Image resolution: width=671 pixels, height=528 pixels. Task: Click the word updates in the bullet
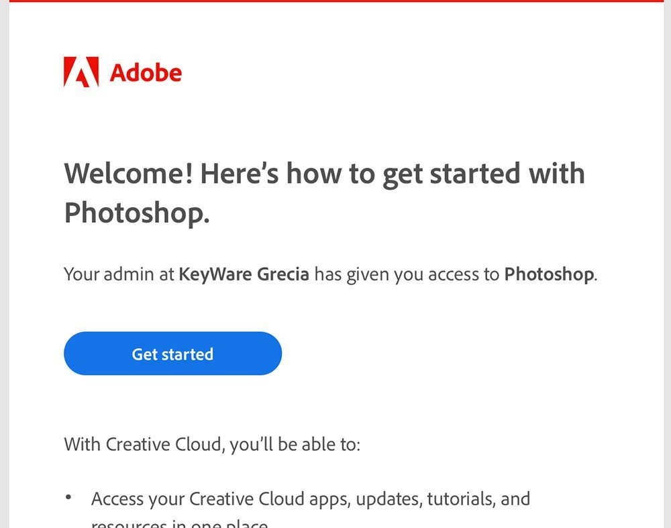pyautogui.click(x=389, y=500)
